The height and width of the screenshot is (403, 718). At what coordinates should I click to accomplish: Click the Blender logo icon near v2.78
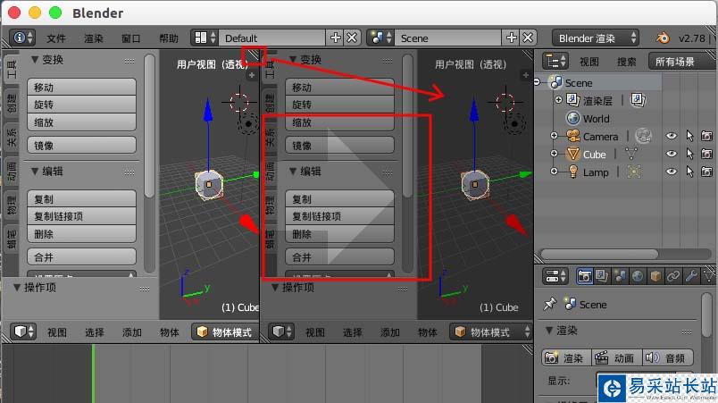click(662, 38)
